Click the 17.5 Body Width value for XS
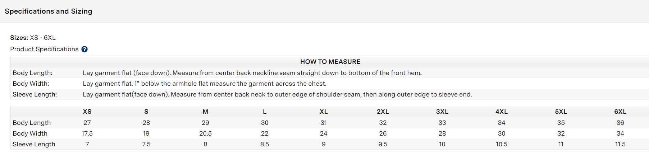649x160 pixels. click(87, 133)
